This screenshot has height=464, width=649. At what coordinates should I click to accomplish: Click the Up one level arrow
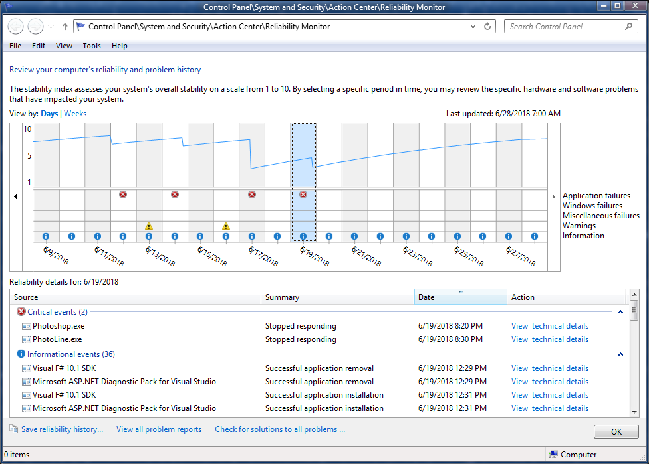click(x=65, y=27)
